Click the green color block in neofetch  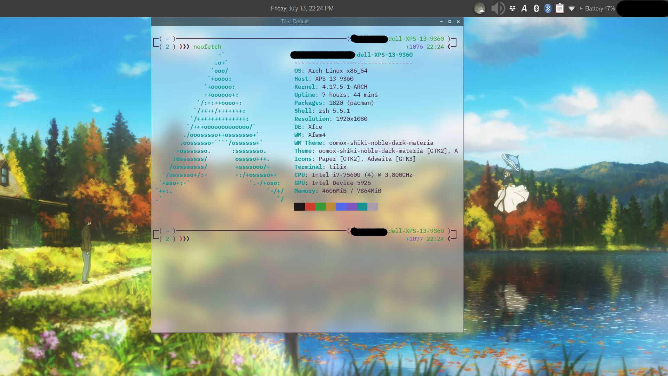pos(320,207)
